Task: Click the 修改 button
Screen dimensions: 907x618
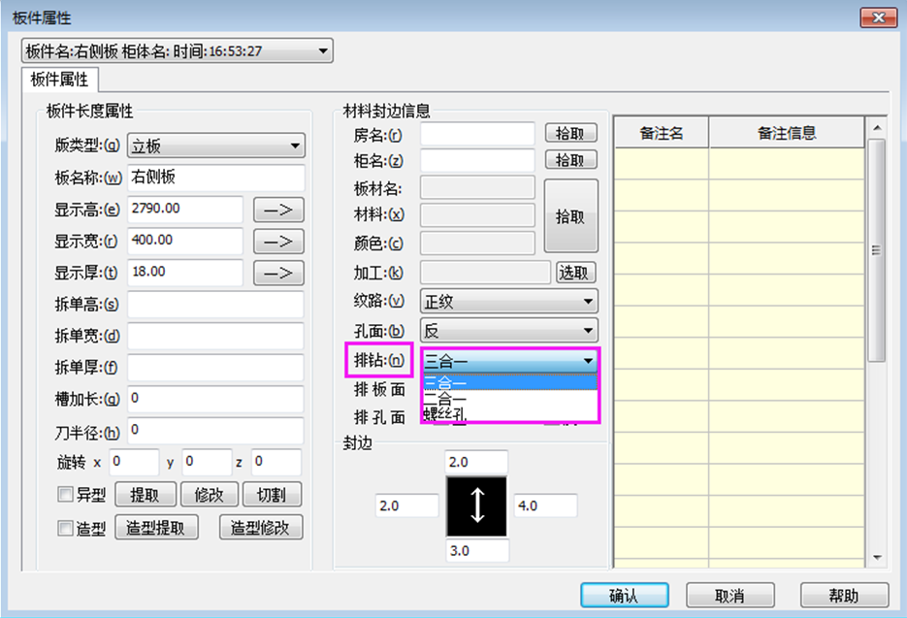Action: point(210,495)
